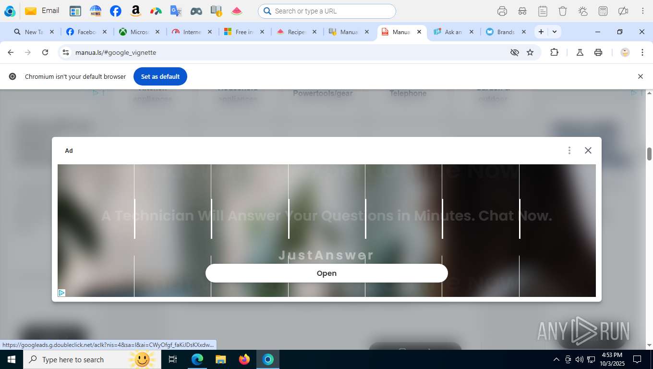Bookmark this page with star icon

pyautogui.click(x=530, y=52)
